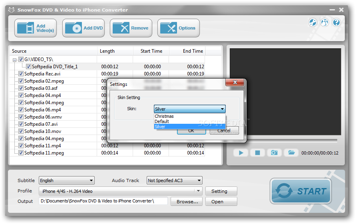Viewport: 356px width, 224px height.
Task: Play the preview video
Action: (x=241, y=153)
